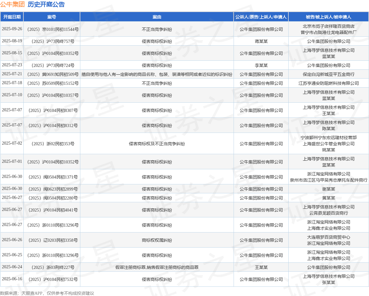Screen dimensions: 369x296
Task: Click case number '冀0691知民初509号'
Action: tap(53, 74)
